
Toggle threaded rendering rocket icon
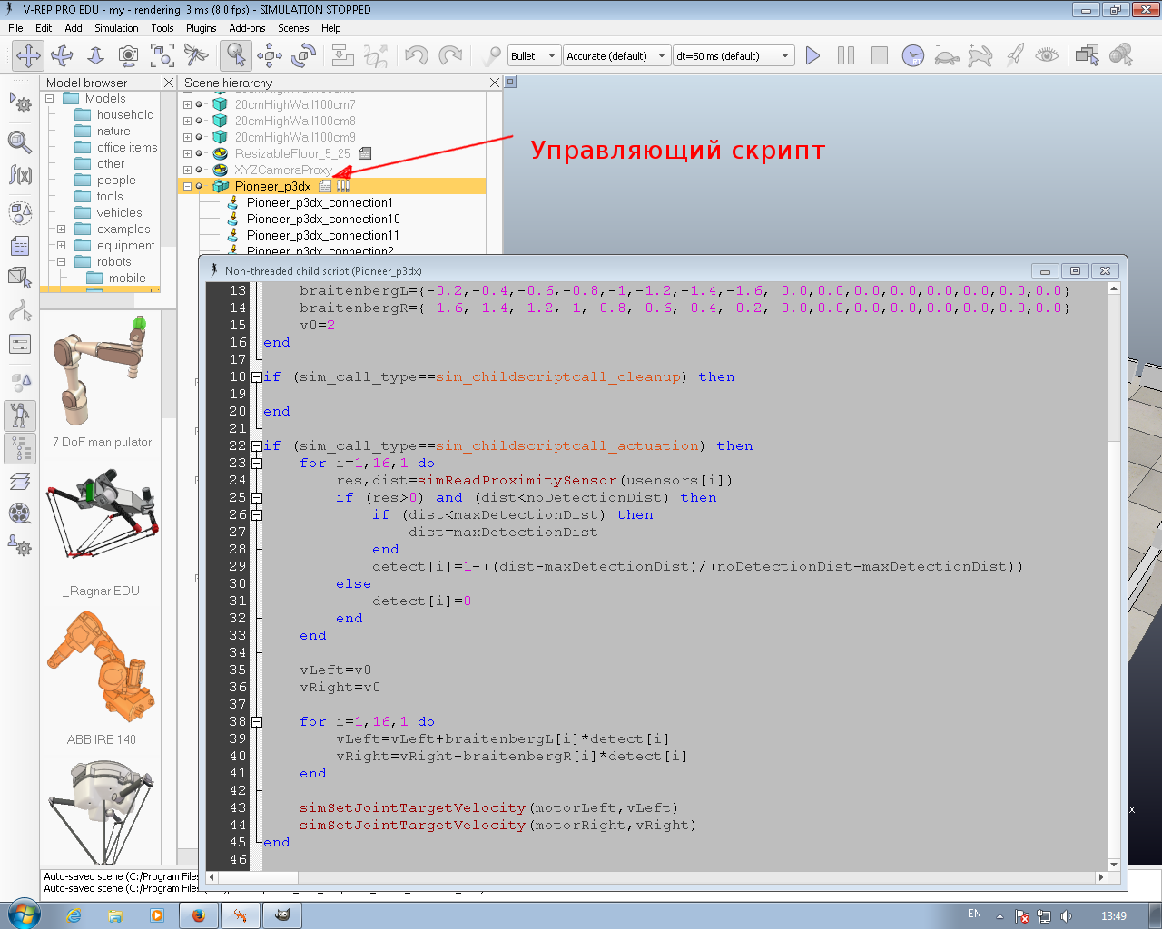[x=1014, y=55]
